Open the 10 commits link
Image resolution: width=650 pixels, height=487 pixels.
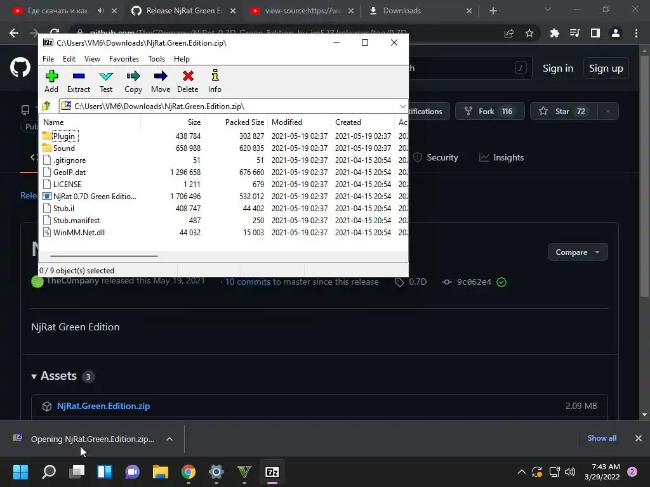(x=248, y=282)
